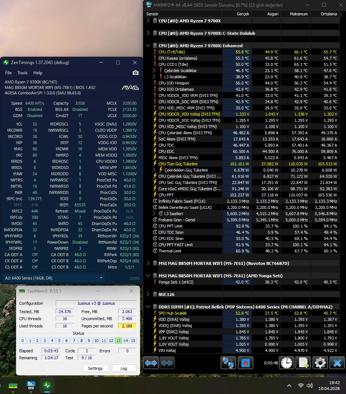
Task: Click TestMem5 Settings button
Action: (x=95, y=368)
